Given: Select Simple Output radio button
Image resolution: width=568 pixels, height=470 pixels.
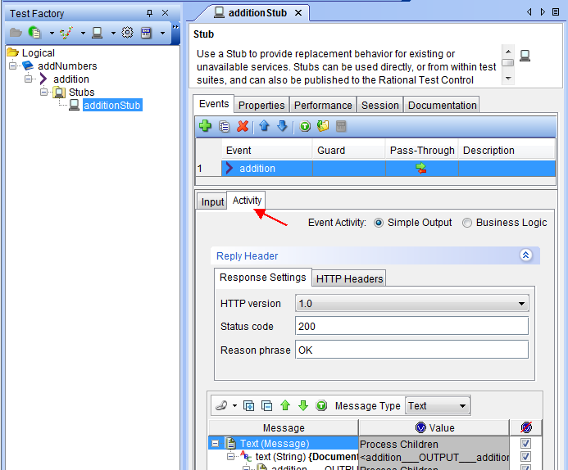Looking at the screenshot, I should 379,223.
